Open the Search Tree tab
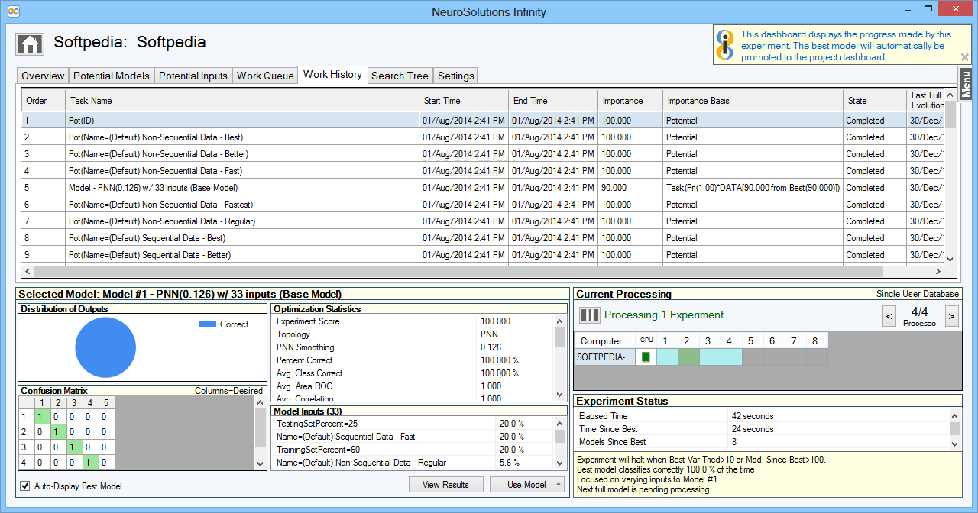978x513 pixels. pyautogui.click(x=400, y=76)
